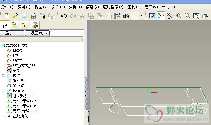This screenshot has width=211, height=125.
Task: Refit model to screen icon
Action: pyautogui.click(x=196, y=16)
